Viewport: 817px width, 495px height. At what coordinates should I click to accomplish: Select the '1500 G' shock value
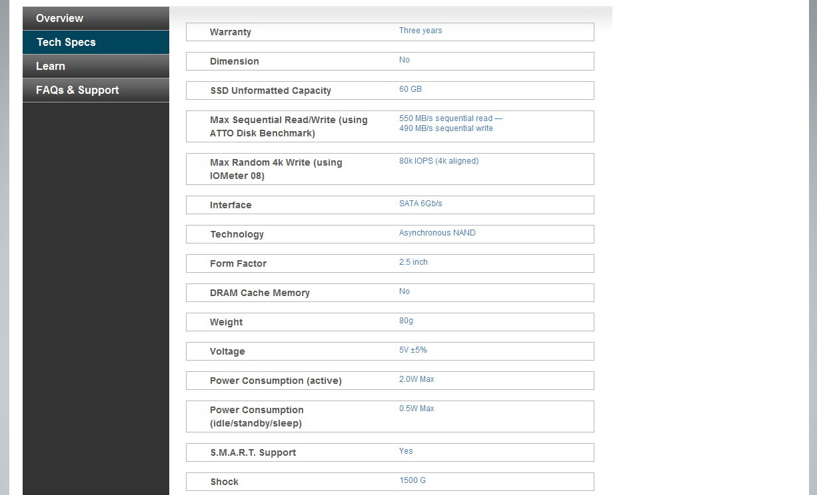pyautogui.click(x=412, y=480)
